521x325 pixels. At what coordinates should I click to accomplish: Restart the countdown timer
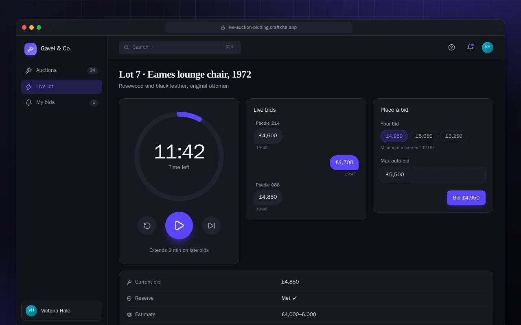(x=147, y=225)
